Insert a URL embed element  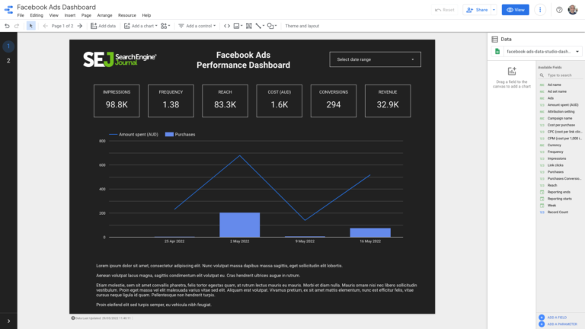pyautogui.click(x=227, y=26)
